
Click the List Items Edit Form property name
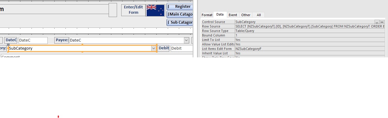(217, 49)
